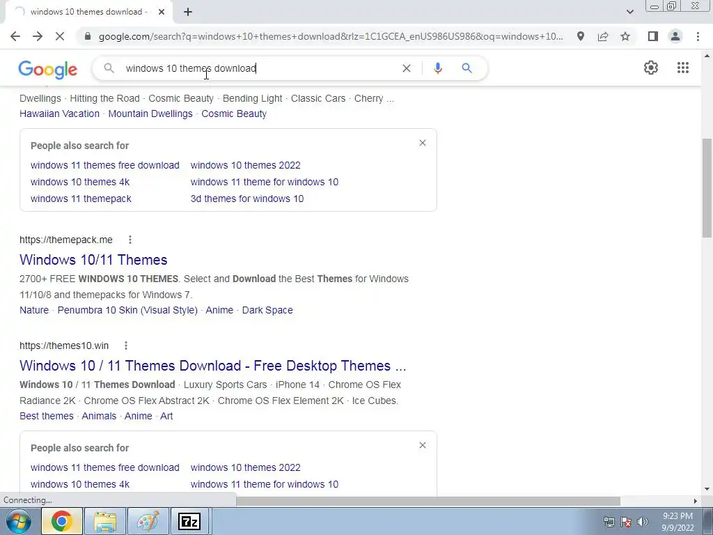
Task: Open the Anime link under themes10.win
Action: point(139,417)
